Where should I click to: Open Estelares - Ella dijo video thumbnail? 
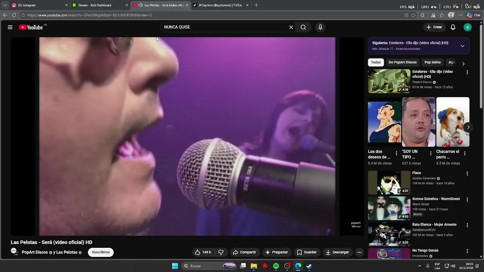[x=389, y=81]
